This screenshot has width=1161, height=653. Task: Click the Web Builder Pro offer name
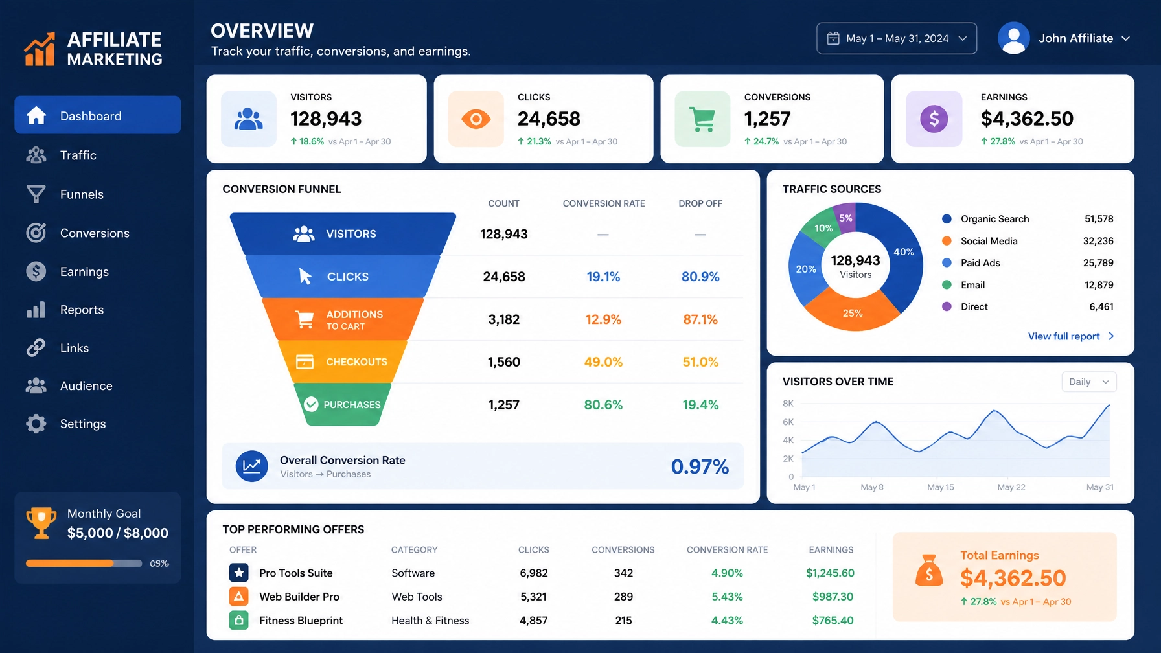tap(299, 597)
